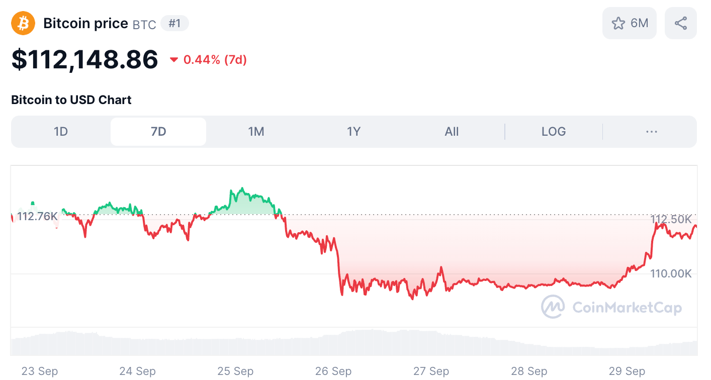This screenshot has height=380, width=711.
Task: Click the star watchlist icon
Action: coord(618,23)
